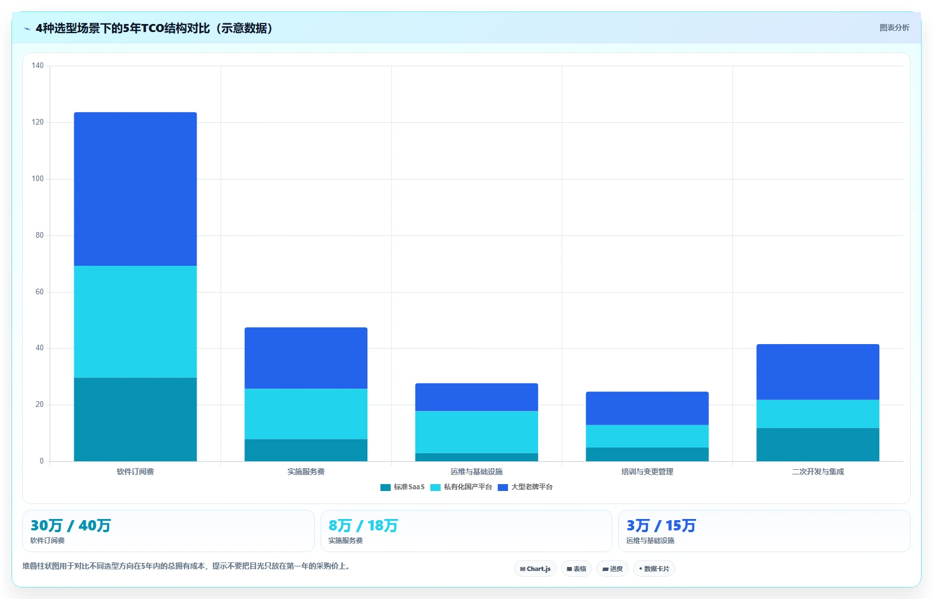This screenshot has height=599, width=933.
Task: Click the 20 tick on the y-axis
Action: (39, 405)
